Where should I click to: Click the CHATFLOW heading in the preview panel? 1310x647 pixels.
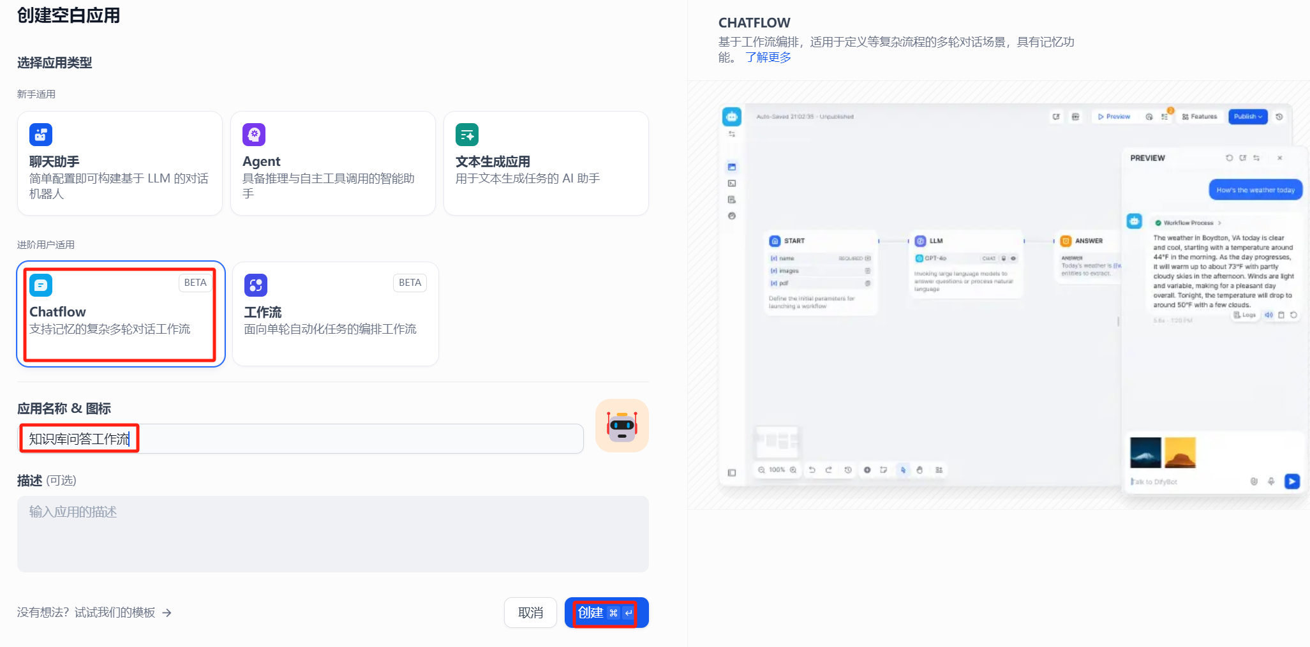754,23
